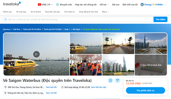171x99 pixels.
Task: Expand the More navigation menu
Action: (106, 12)
